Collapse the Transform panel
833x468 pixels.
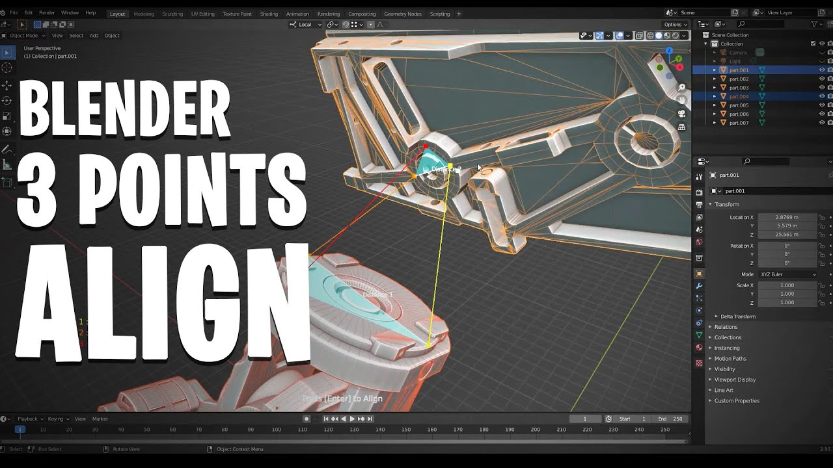point(711,204)
